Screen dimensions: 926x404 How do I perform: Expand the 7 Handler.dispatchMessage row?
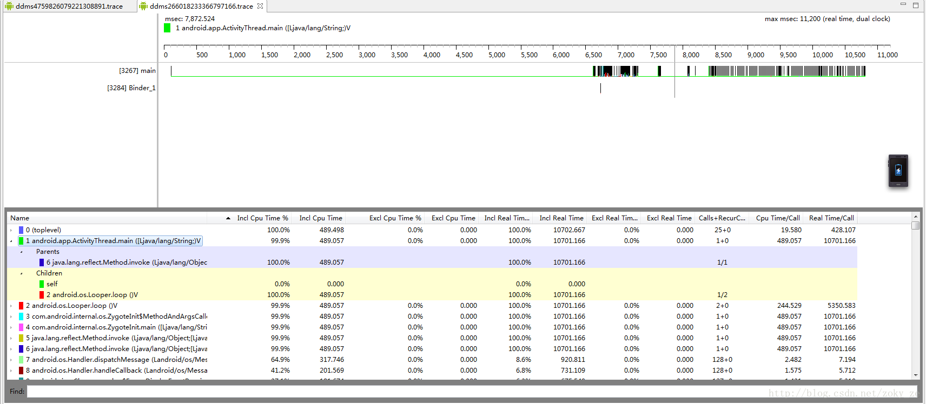click(11, 360)
